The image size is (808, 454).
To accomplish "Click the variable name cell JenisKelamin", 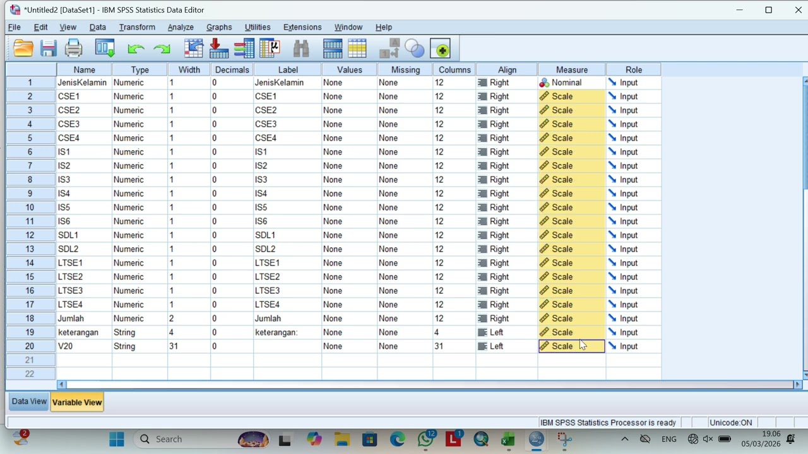I will (x=84, y=83).
